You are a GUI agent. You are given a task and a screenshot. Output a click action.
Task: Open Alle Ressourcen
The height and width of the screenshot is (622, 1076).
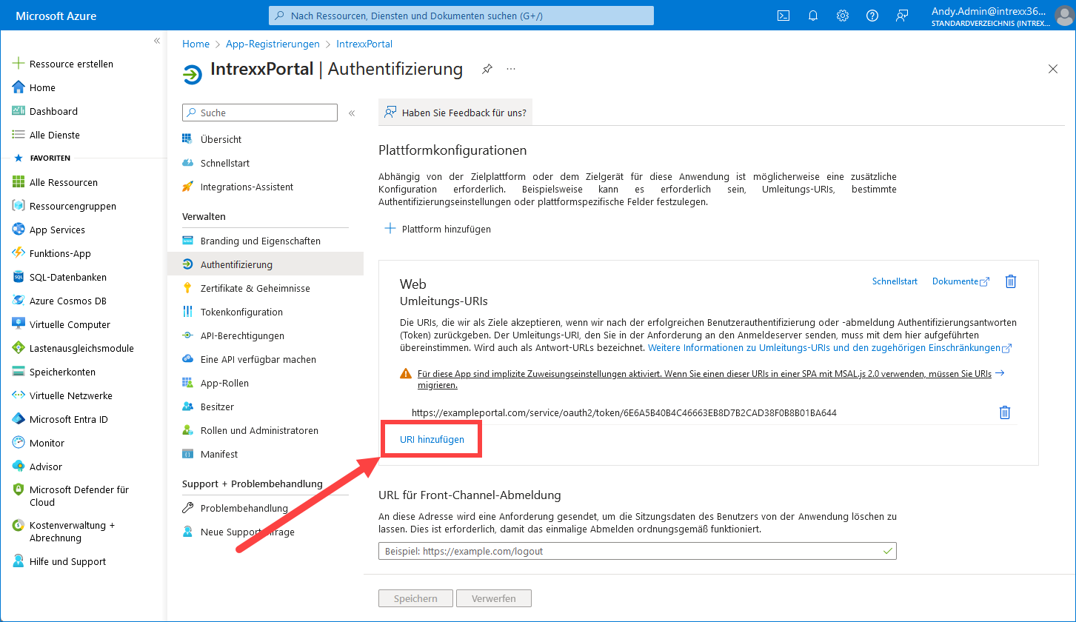pyautogui.click(x=55, y=182)
